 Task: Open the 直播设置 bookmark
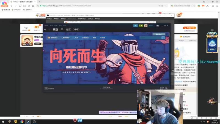(6, 10)
